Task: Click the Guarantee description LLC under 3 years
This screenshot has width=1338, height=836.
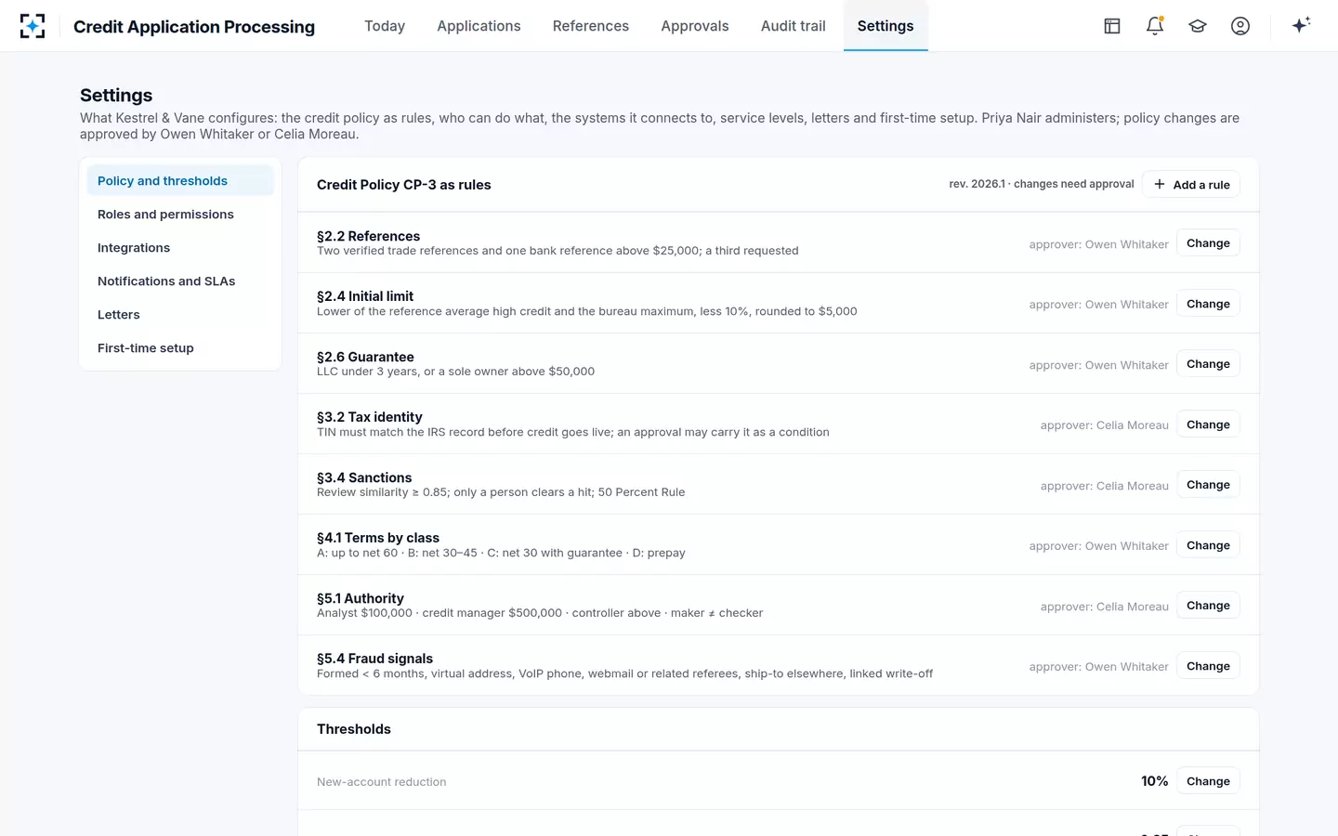Action: click(455, 372)
